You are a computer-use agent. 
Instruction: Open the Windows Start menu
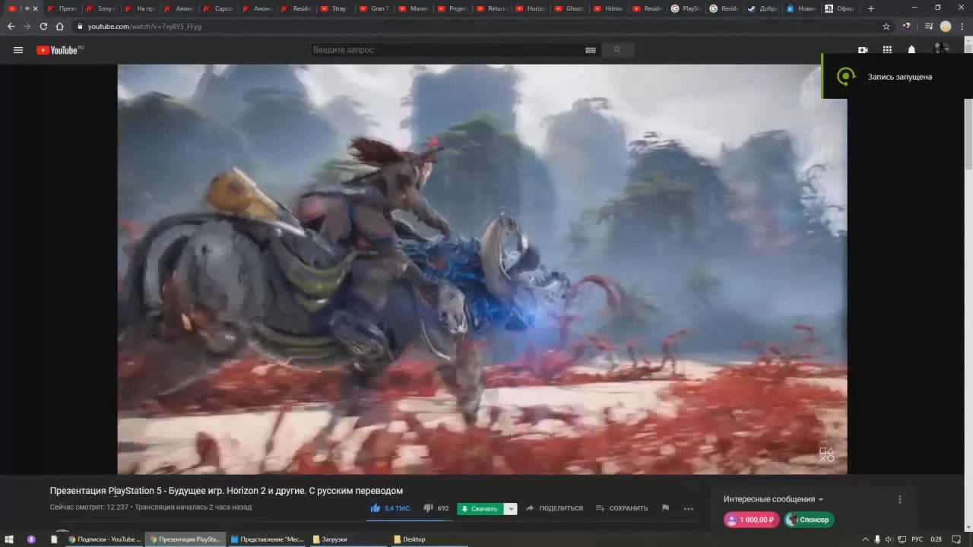coord(10,539)
